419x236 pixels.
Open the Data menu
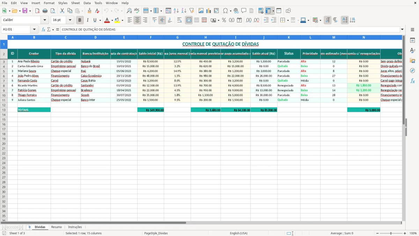click(87, 3)
